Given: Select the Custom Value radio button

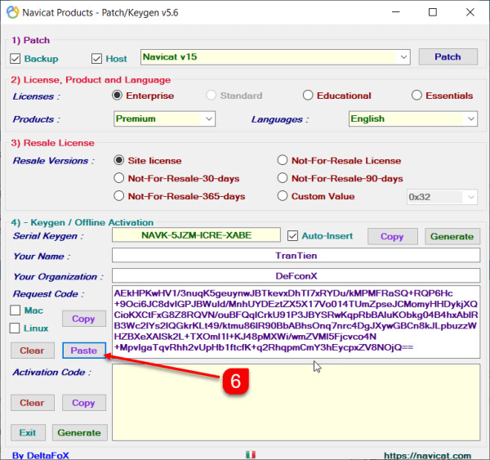Looking at the screenshot, I should (283, 196).
